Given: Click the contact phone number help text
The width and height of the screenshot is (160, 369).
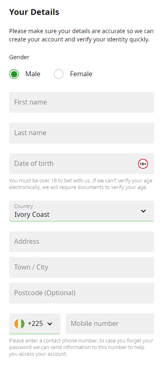Looking at the screenshot, I should pos(81,347).
